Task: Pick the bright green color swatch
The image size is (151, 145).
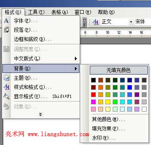Action: click(x=115, y=102)
